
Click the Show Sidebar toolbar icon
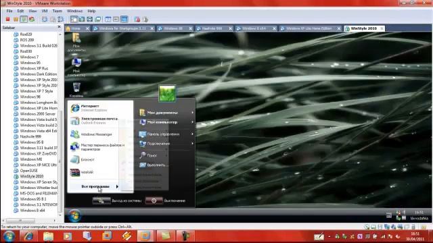point(74,20)
